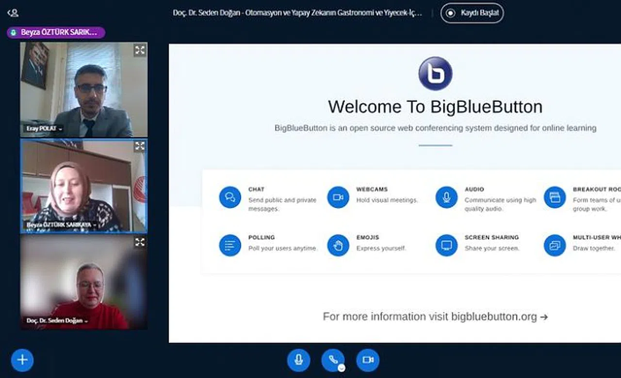Click the Chat feature icon
The height and width of the screenshot is (378, 621).
pos(230,197)
